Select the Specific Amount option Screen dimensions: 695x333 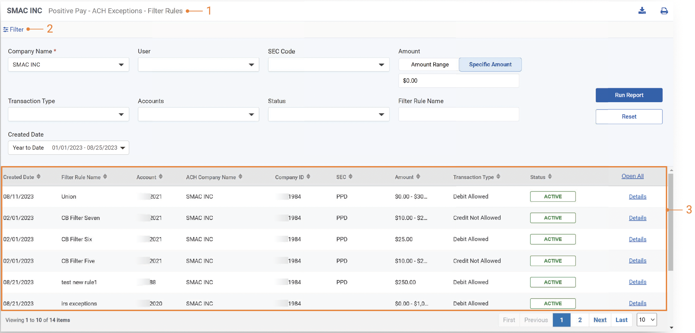pos(490,65)
